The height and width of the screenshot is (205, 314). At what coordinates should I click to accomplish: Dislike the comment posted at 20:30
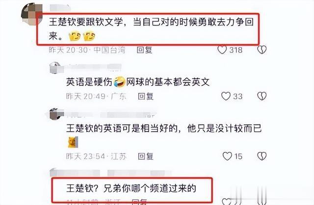pyautogui.click(x=262, y=50)
